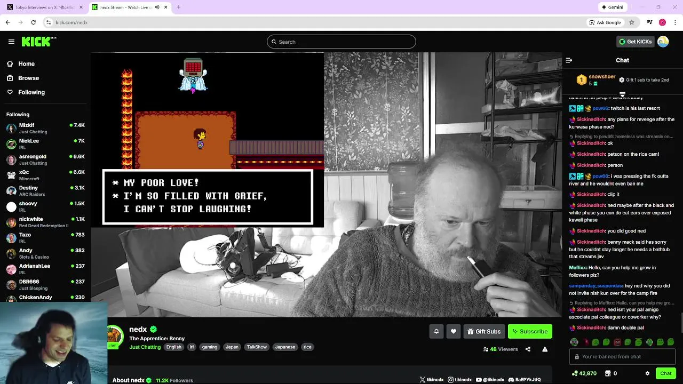Toggle the heart follow button
The width and height of the screenshot is (683, 384).
pos(454,331)
